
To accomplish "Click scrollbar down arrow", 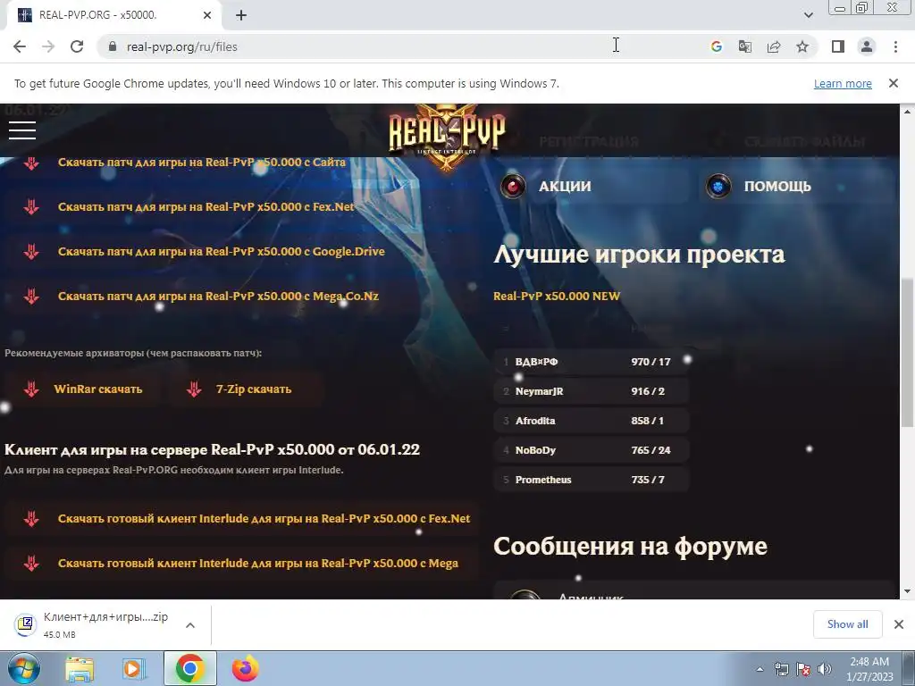I will 908,591.
